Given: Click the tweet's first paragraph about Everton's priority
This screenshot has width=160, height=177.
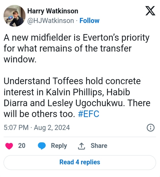Looking at the screenshot, I should click(x=76, y=48).
